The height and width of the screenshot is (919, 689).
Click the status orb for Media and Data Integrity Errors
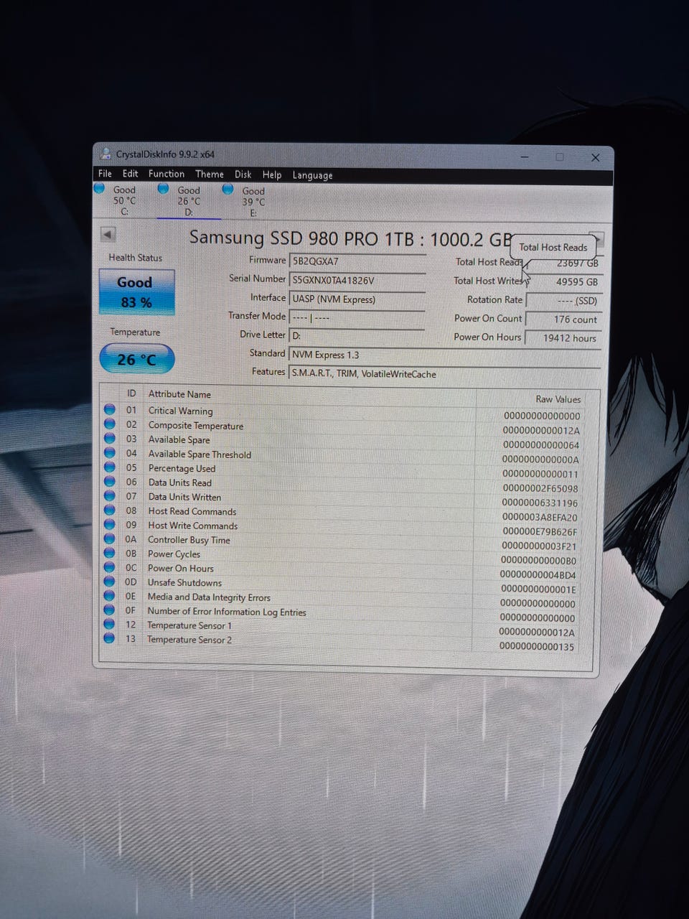109,595
